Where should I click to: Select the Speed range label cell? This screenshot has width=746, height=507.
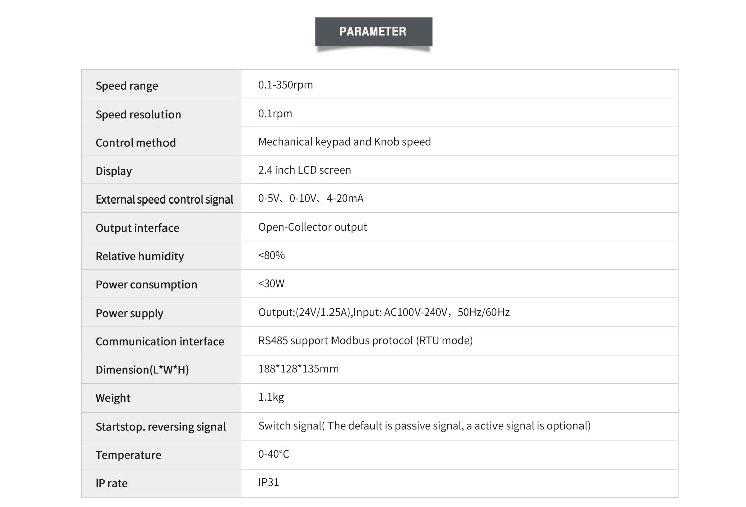point(127,86)
